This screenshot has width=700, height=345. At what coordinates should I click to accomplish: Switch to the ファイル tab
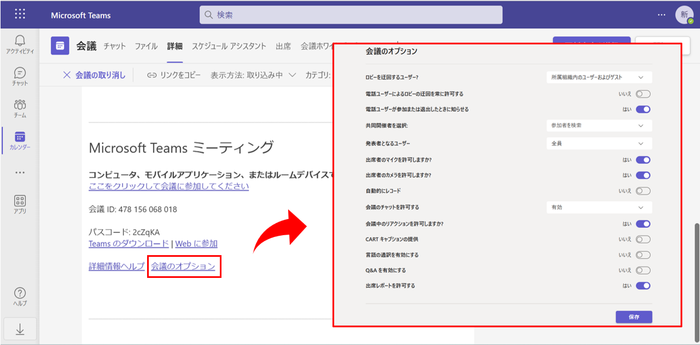pos(147,46)
